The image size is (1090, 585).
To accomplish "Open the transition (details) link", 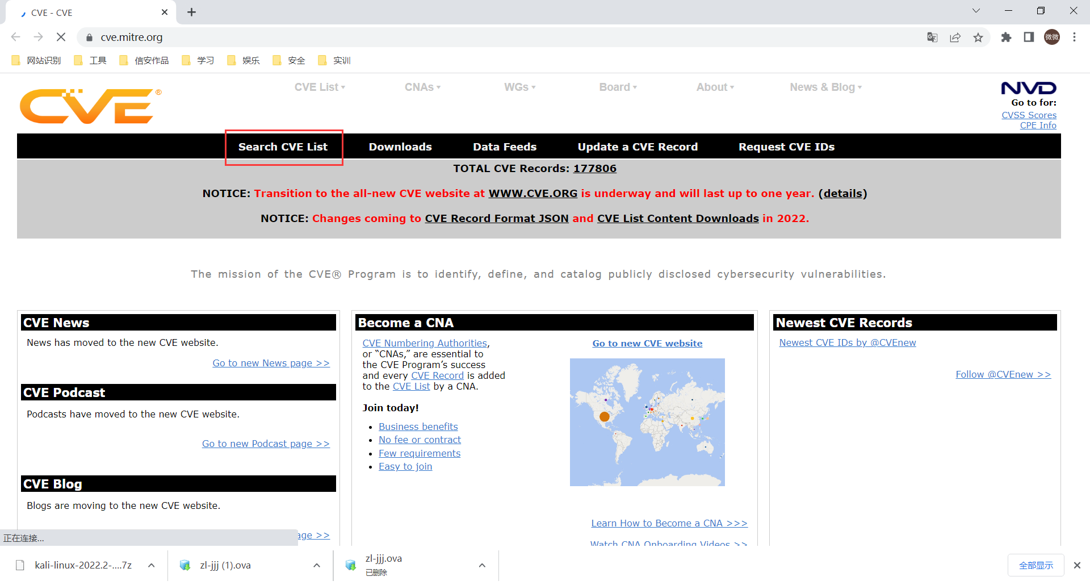I will [x=843, y=194].
